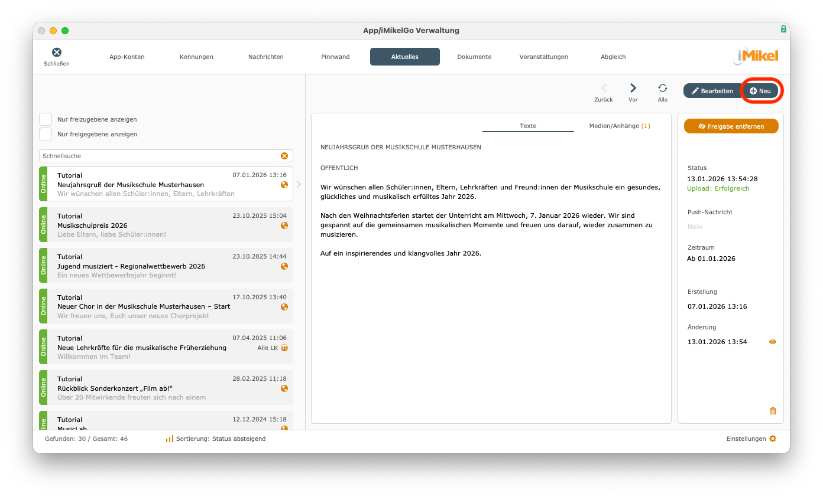This screenshot has height=497, width=823.
Task: Click the globe icon on the Neujahrsgruß entry
Action: point(284,185)
